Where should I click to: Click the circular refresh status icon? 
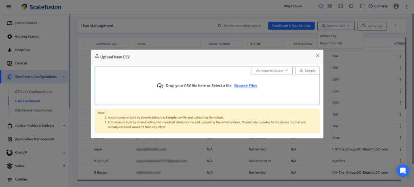(x=351, y=6)
